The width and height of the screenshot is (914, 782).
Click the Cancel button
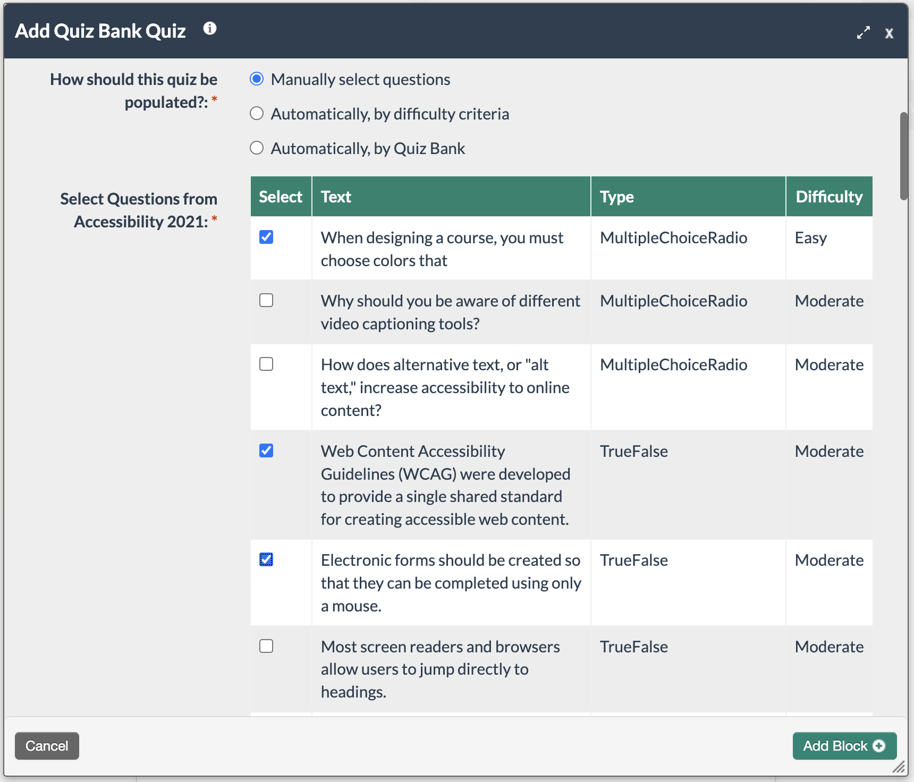(x=47, y=746)
